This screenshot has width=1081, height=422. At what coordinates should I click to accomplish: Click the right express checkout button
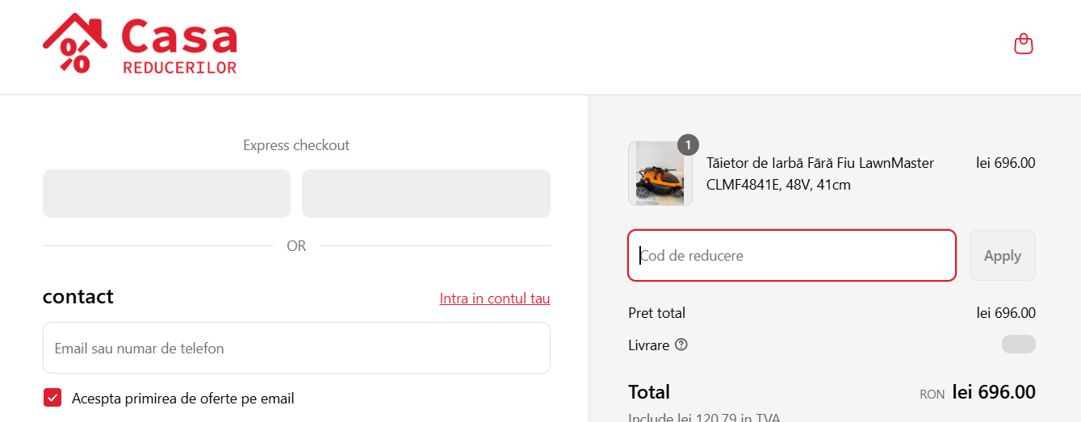coord(425,194)
